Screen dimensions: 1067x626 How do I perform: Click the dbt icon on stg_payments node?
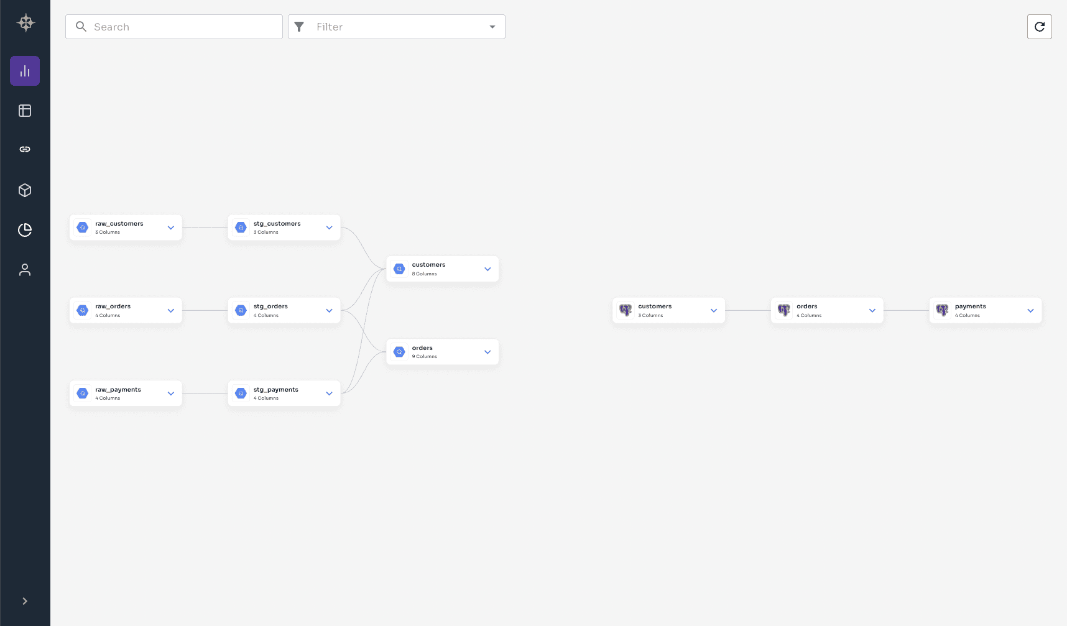241,393
